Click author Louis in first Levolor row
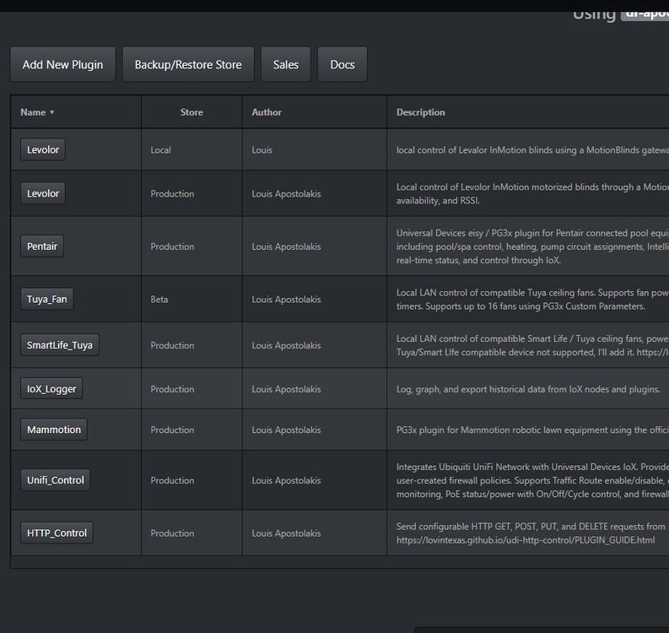The image size is (669, 633). (262, 150)
